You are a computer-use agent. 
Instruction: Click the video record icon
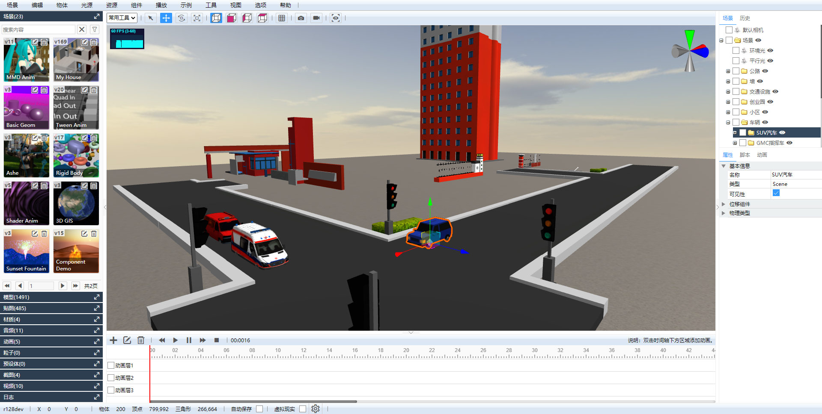point(316,18)
